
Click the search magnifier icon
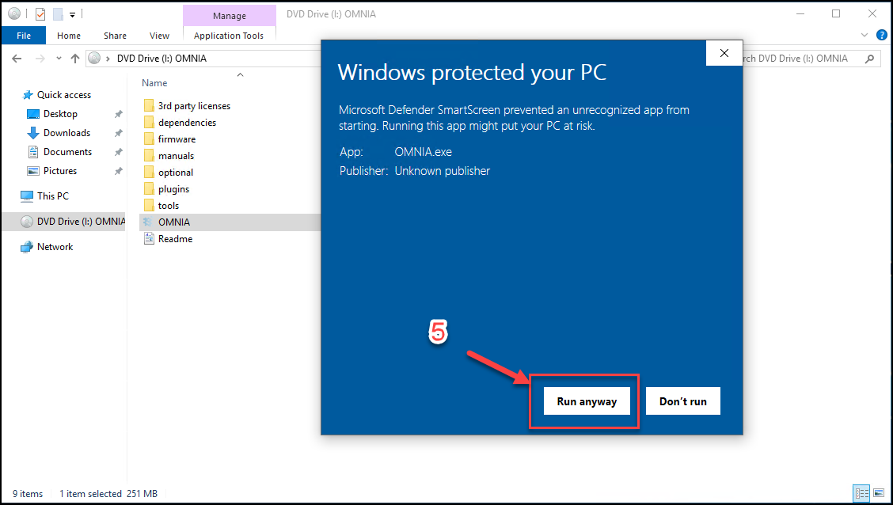[x=869, y=58]
